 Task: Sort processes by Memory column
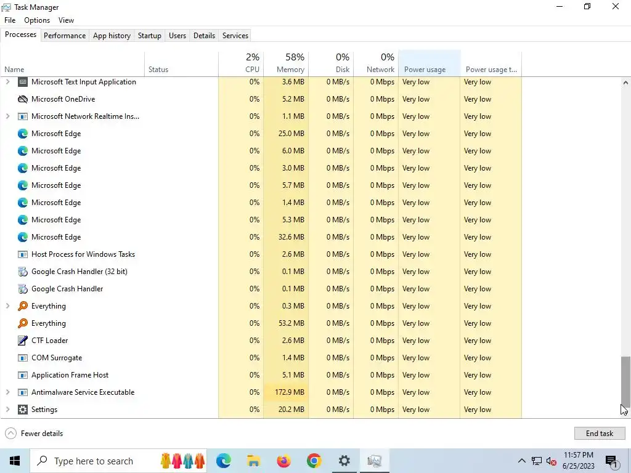coord(286,63)
